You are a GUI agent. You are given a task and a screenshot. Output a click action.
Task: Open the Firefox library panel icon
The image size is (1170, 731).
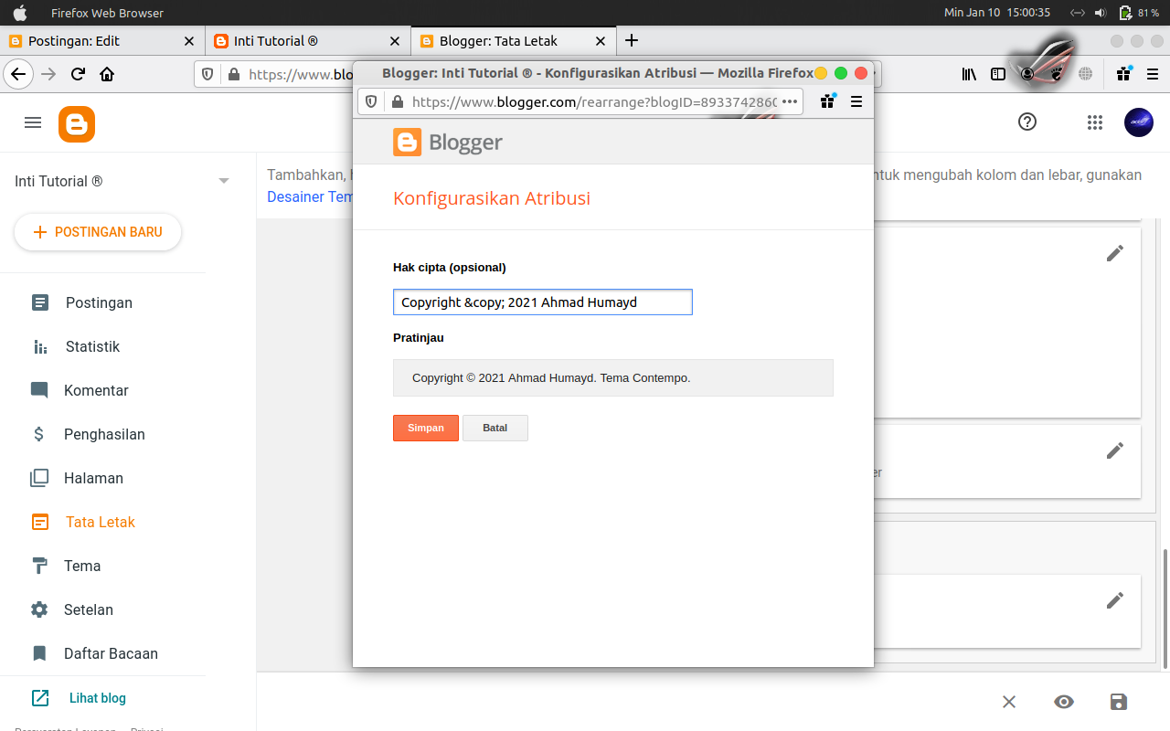(968, 75)
